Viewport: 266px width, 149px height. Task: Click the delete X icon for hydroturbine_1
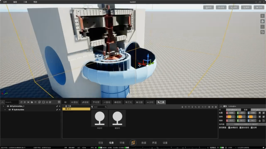[x=59, y=106]
